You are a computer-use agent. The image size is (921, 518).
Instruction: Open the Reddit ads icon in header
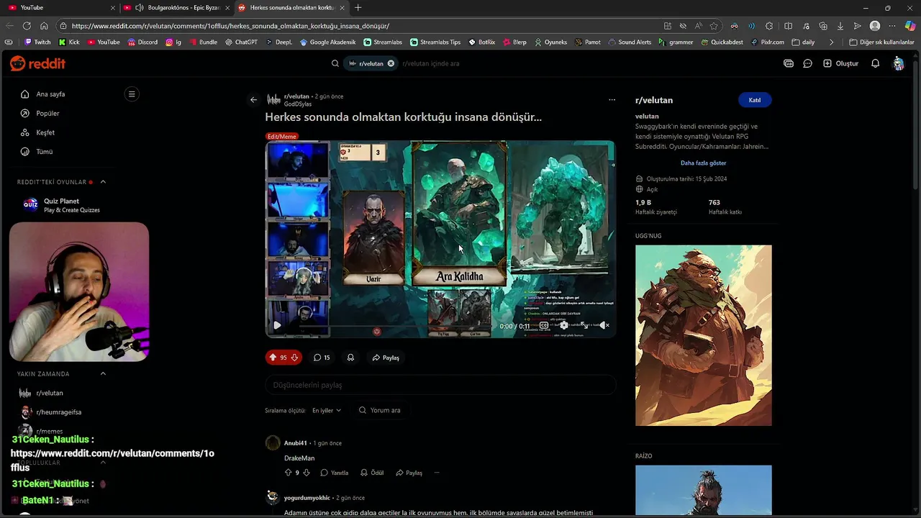point(789,63)
